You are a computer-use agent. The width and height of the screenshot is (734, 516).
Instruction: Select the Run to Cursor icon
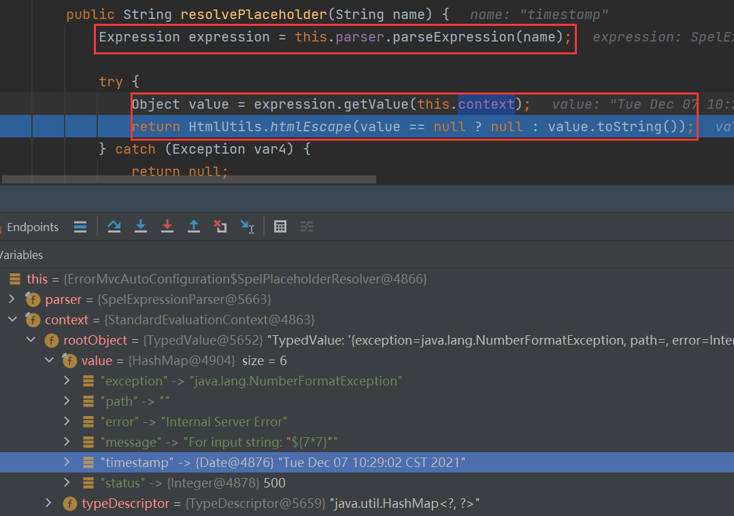(x=248, y=226)
